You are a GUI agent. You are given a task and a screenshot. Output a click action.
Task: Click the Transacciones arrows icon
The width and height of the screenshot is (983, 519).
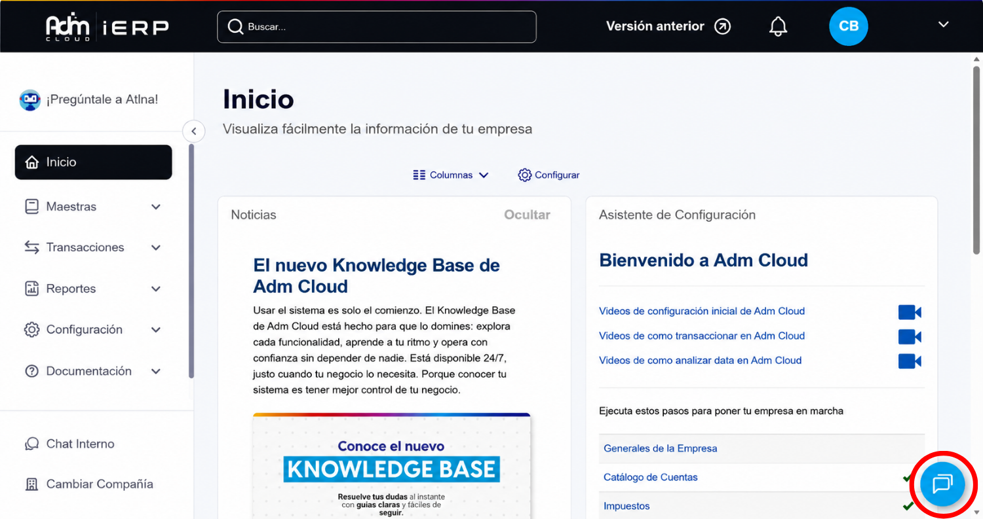coord(31,247)
